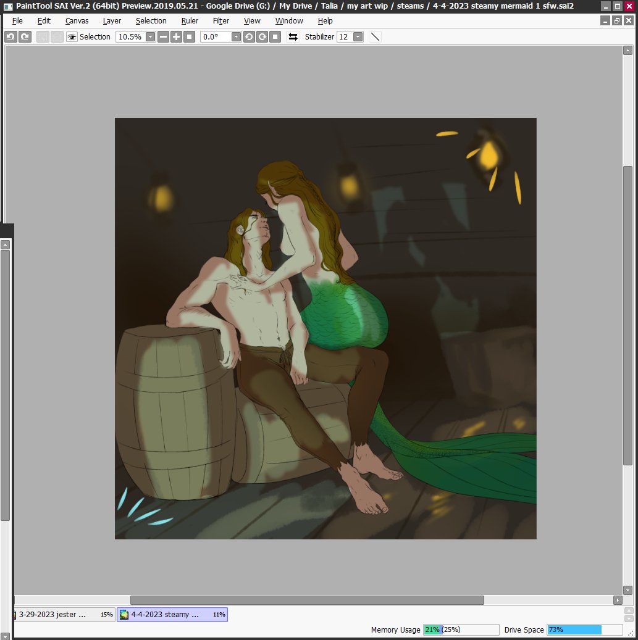
Task: Open the Filter menu
Action: point(221,20)
